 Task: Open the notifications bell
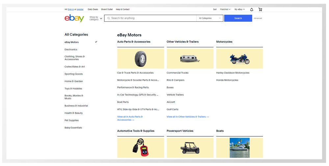tap(252, 10)
